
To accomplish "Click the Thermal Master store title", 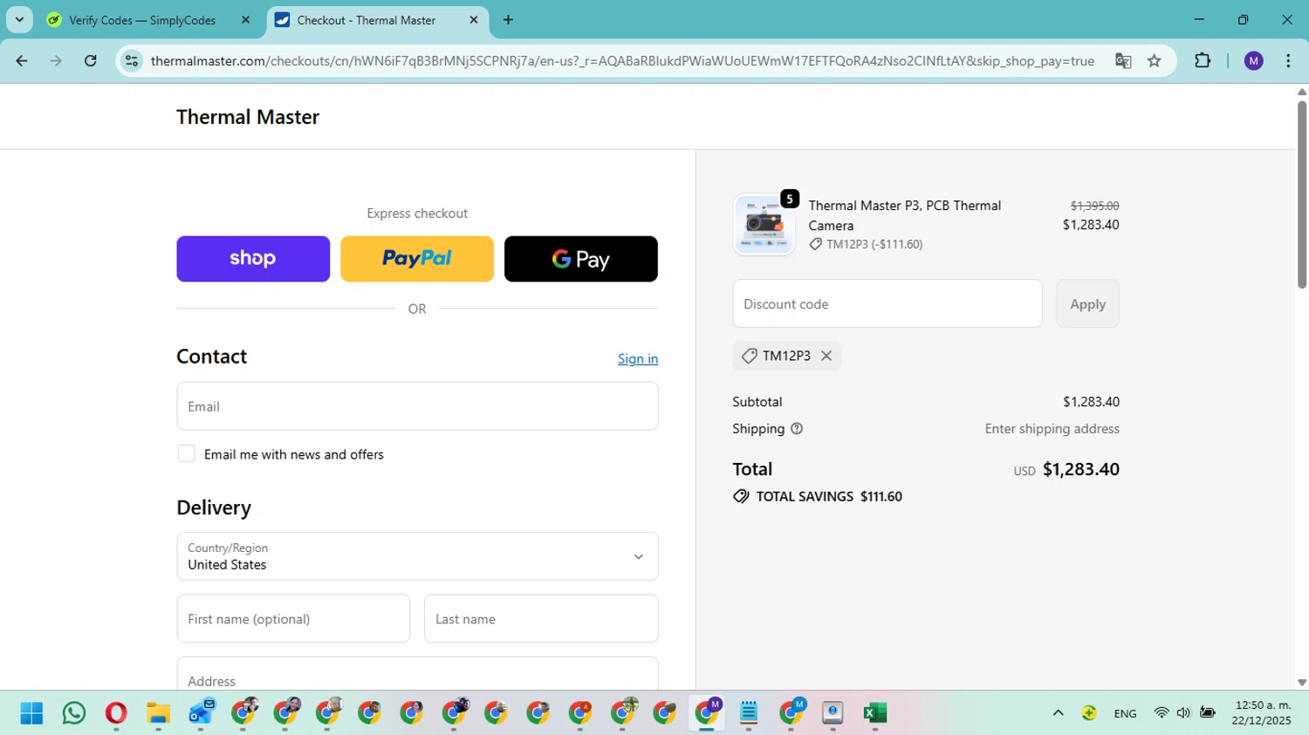I will coord(248,117).
